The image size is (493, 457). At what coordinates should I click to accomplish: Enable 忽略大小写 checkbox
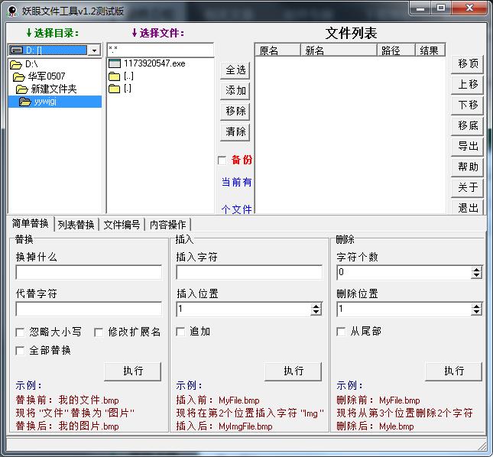pos(20,332)
